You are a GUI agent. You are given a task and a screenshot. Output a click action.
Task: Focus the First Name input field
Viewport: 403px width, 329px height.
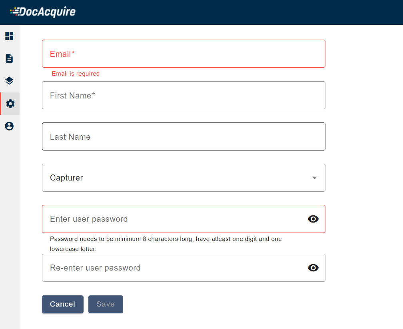point(184,95)
